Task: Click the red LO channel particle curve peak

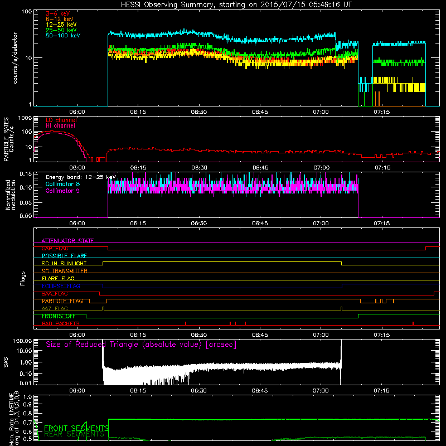Action: tap(52, 131)
